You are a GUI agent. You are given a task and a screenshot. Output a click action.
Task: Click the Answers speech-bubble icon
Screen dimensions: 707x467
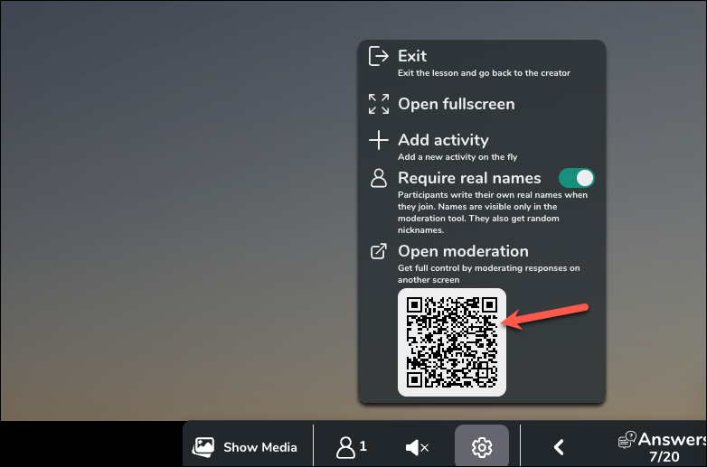pyautogui.click(x=627, y=440)
